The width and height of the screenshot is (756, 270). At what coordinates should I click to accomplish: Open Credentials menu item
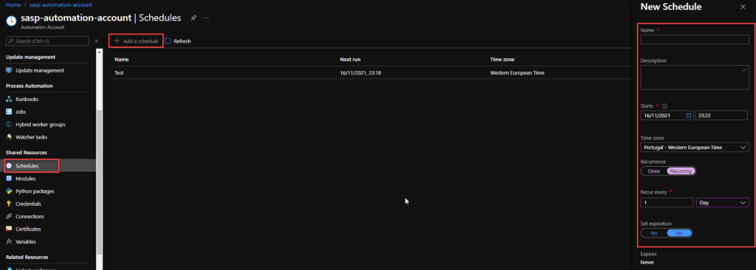click(29, 204)
